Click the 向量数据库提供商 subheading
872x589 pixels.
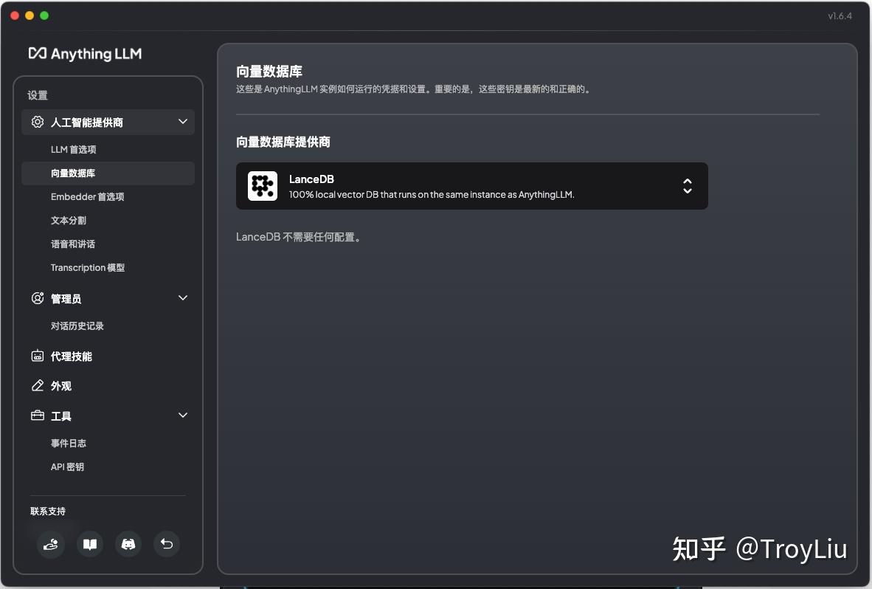(x=283, y=142)
